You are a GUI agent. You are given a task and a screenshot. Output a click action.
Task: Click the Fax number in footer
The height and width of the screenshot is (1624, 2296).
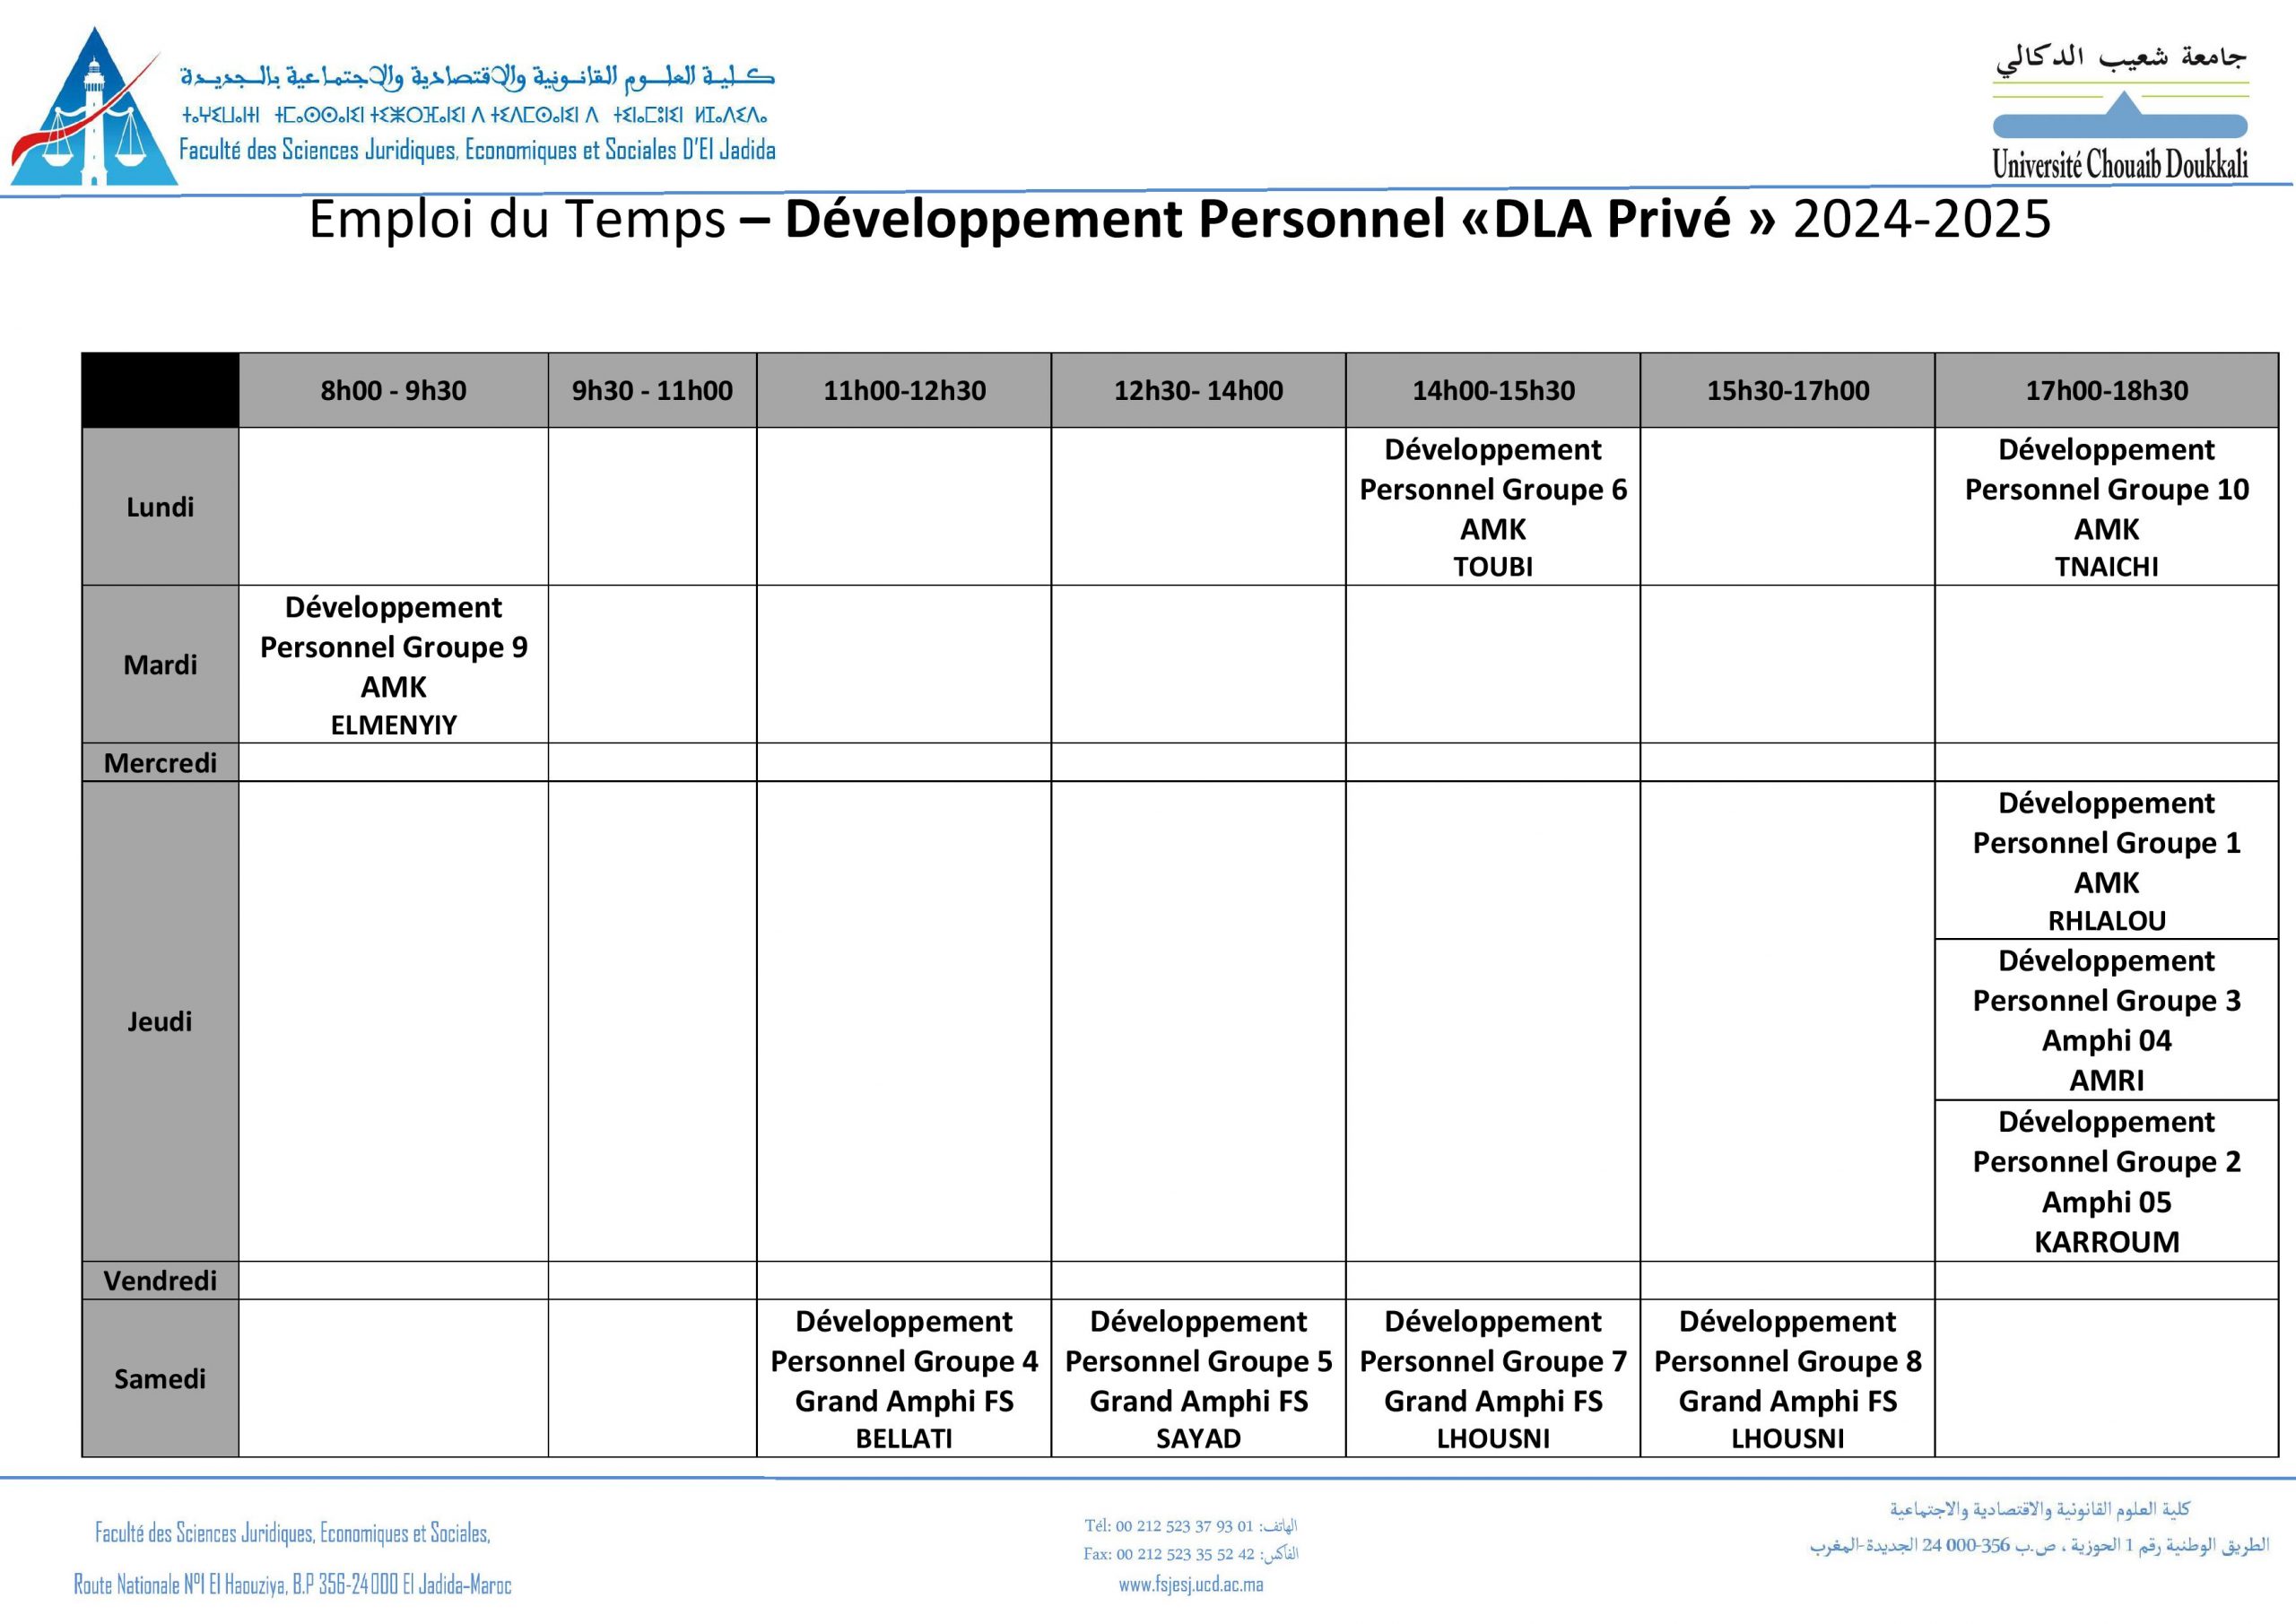tap(1190, 1554)
